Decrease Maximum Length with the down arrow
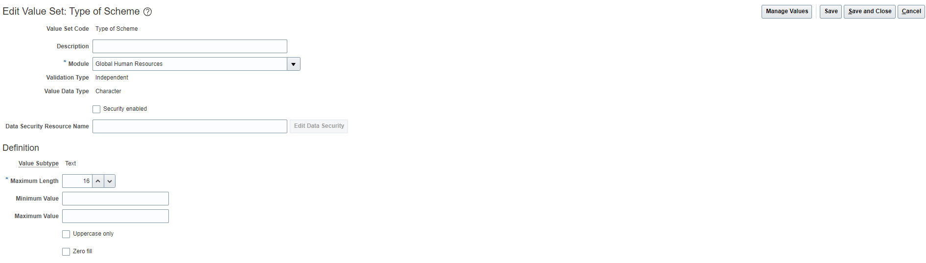 (110, 181)
